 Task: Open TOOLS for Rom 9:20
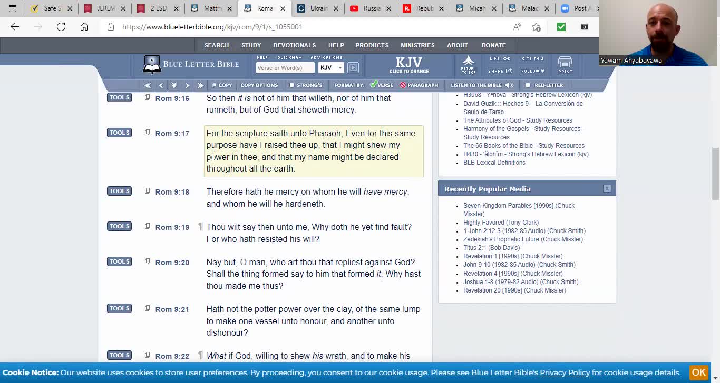119,261
